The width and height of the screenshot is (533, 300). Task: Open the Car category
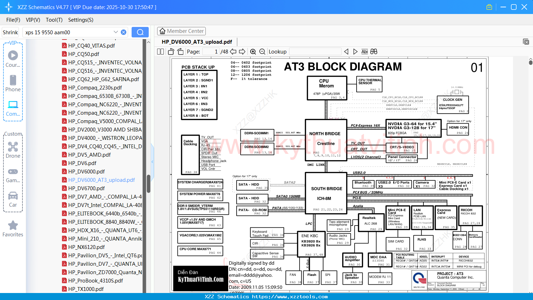pyautogui.click(x=13, y=199)
